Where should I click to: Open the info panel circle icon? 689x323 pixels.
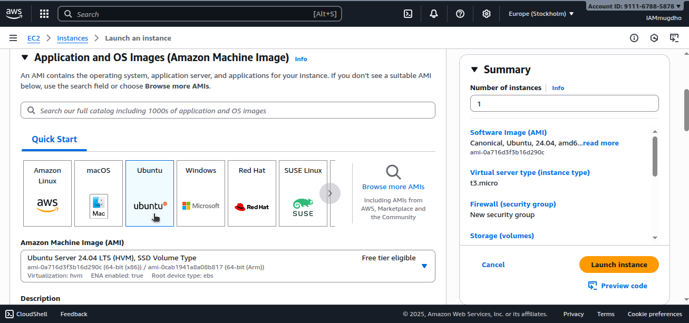[x=634, y=38]
